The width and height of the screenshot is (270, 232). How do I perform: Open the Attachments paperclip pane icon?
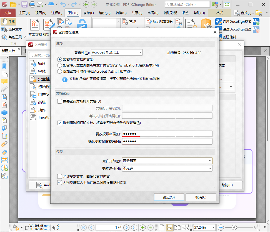pyautogui.click(x=4, y=89)
